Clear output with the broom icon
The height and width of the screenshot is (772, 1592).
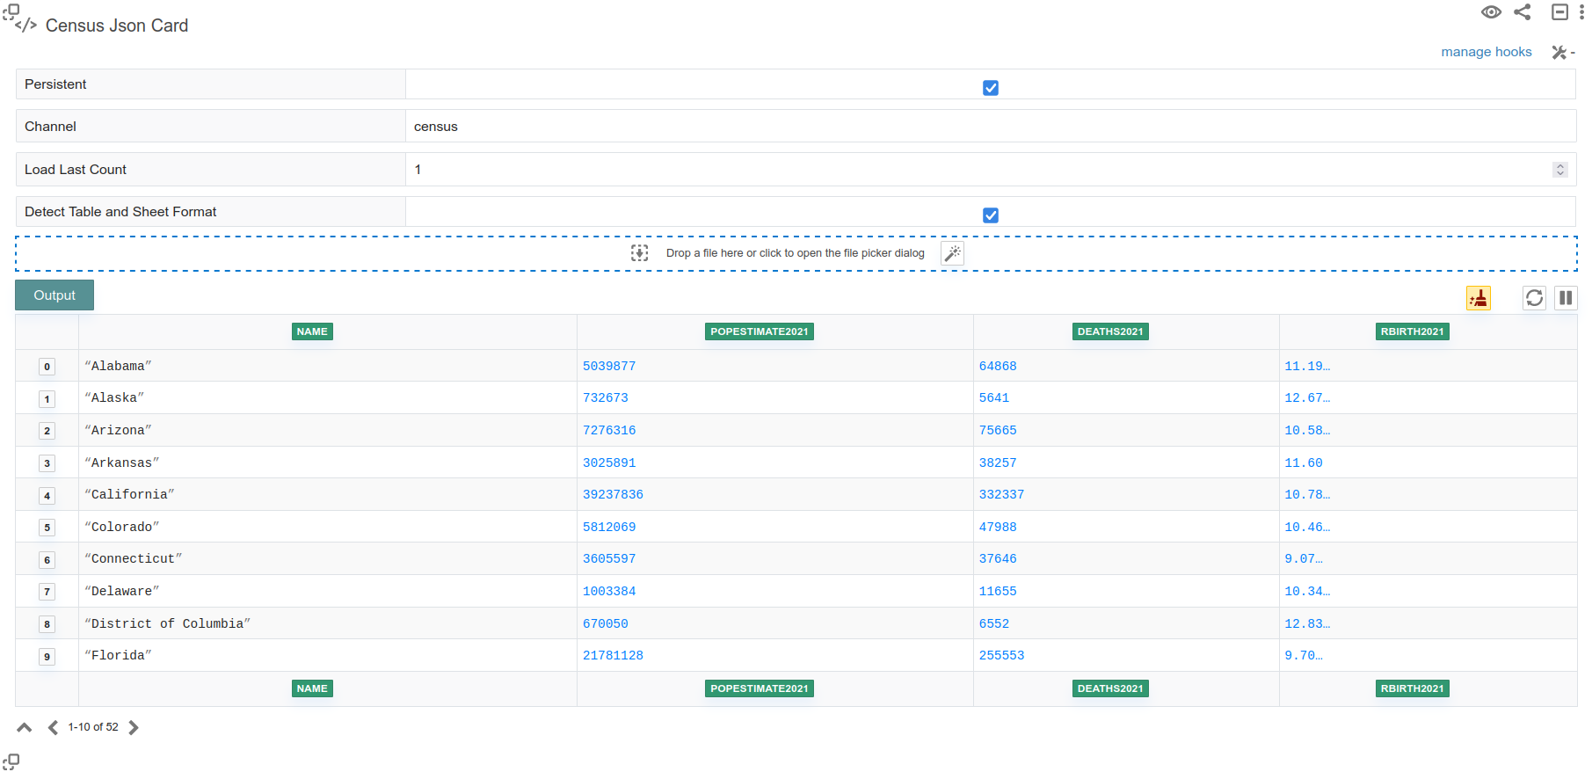(1479, 299)
